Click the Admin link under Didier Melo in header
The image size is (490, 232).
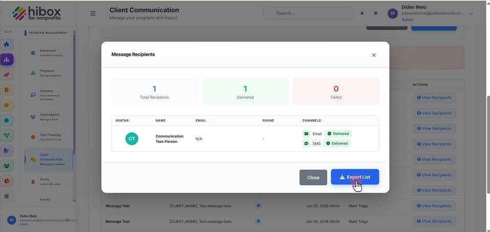407,19
